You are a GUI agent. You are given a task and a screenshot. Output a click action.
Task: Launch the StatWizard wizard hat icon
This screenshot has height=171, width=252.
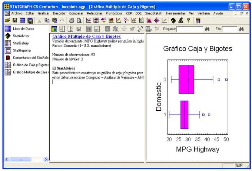coord(181,20)
